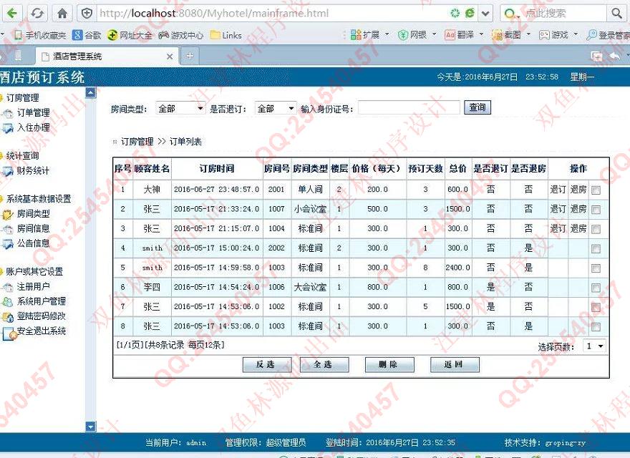
Task: Click the sidebar scrollbar down arrow
Action: click(x=90, y=427)
